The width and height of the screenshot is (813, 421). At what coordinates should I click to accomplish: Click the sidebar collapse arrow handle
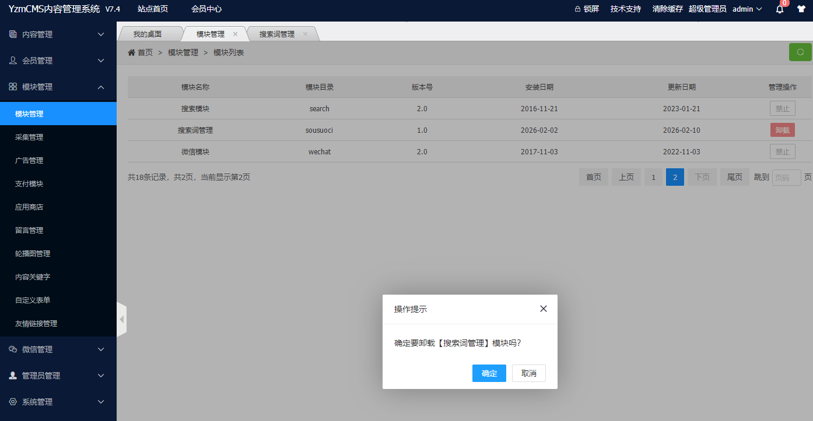click(122, 319)
